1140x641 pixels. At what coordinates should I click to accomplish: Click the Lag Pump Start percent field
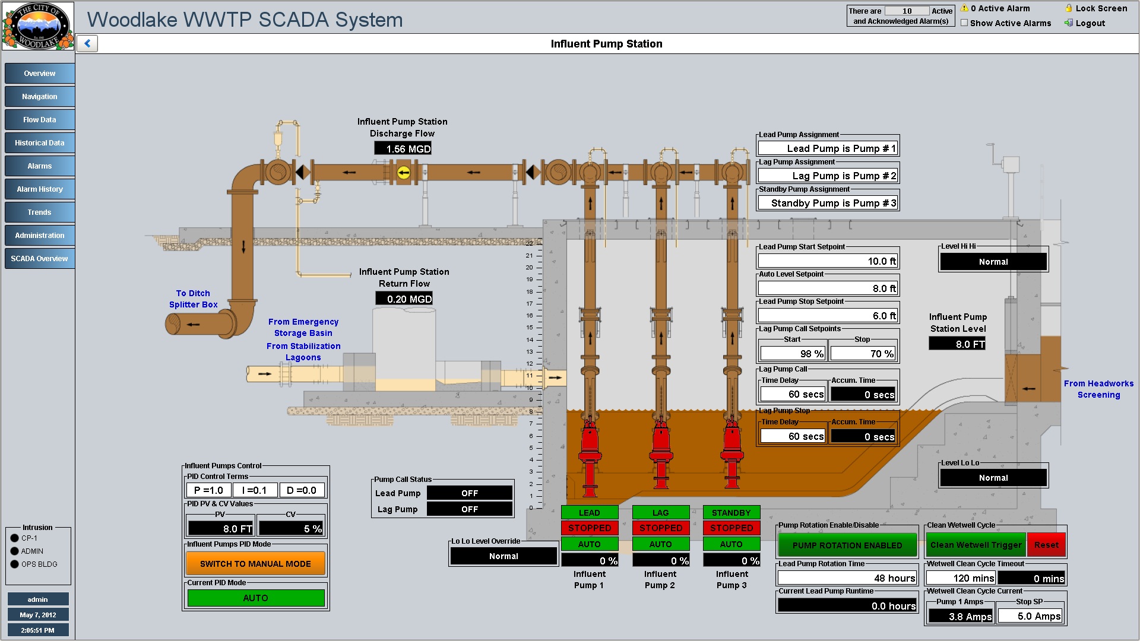click(x=792, y=354)
